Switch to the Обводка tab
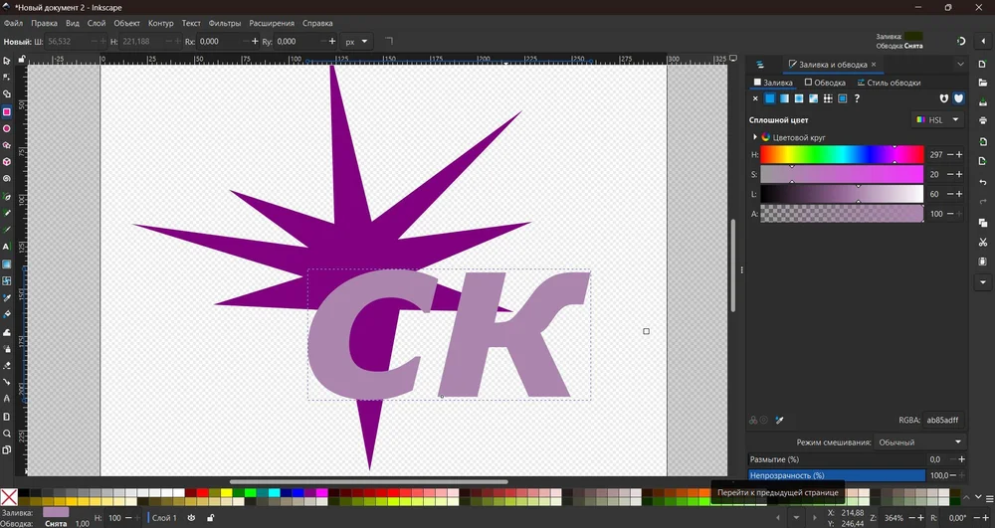995x528 pixels. coord(825,83)
